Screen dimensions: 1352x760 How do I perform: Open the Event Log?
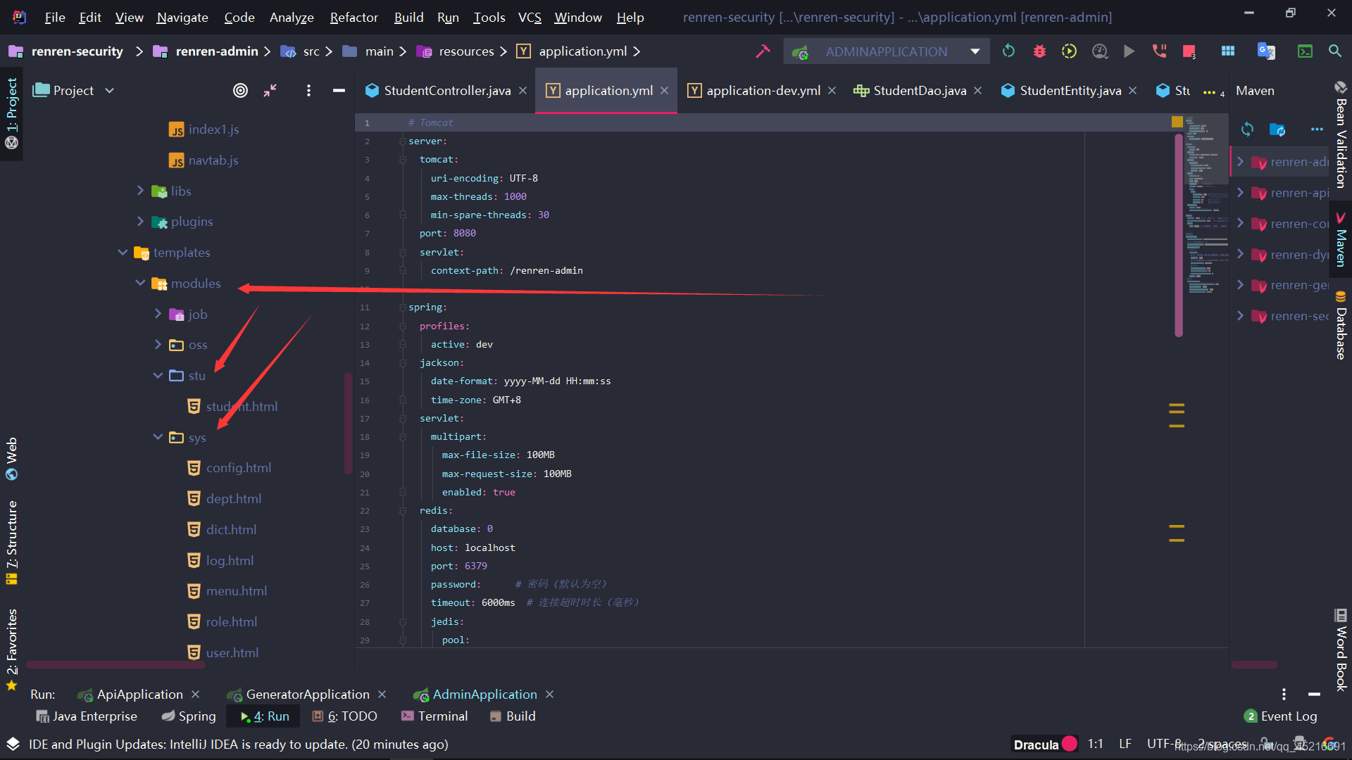(x=1281, y=716)
